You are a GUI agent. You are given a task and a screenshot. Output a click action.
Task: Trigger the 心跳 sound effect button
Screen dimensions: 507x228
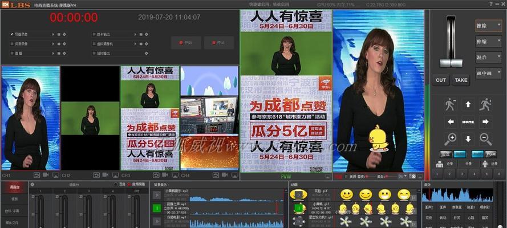[472, 218]
